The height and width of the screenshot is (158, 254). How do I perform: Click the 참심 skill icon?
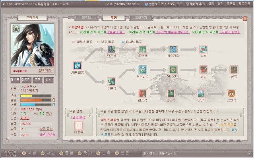[x=204, y=49]
